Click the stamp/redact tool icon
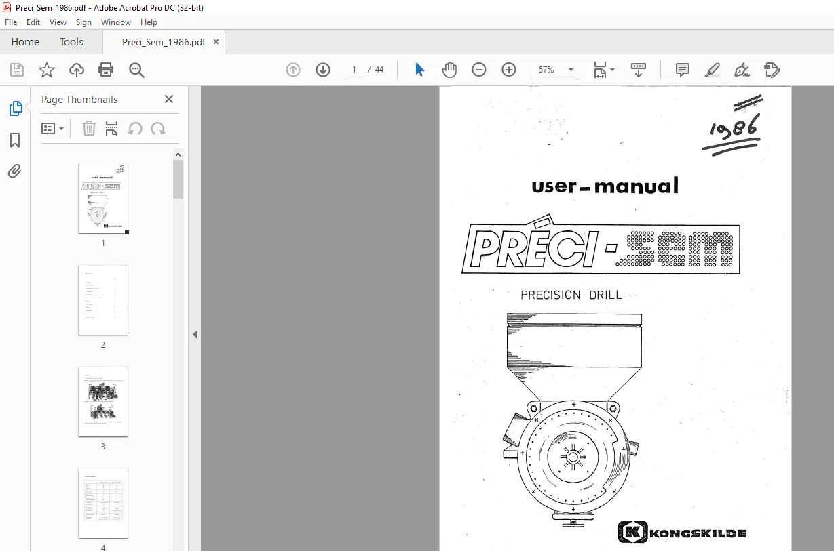Image resolution: width=834 pixels, height=551 pixels. (772, 70)
